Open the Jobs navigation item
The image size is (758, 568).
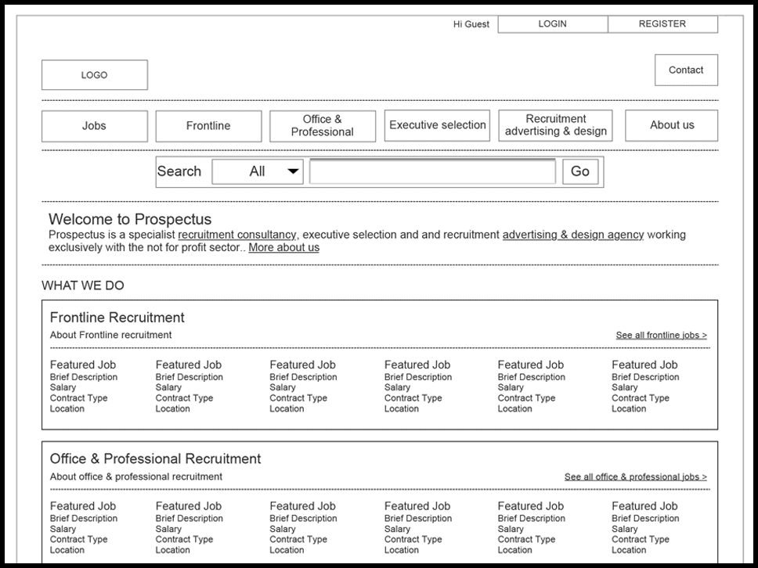click(x=94, y=126)
